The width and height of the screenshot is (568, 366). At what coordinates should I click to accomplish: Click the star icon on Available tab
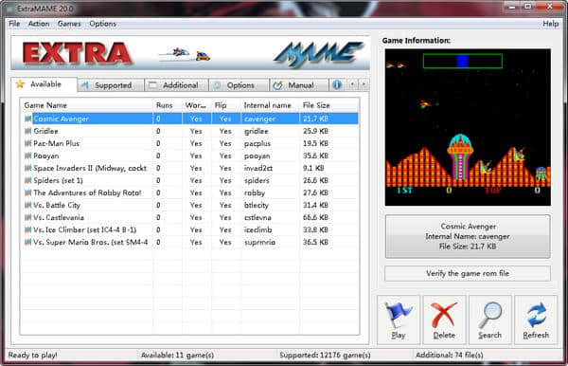(20, 84)
